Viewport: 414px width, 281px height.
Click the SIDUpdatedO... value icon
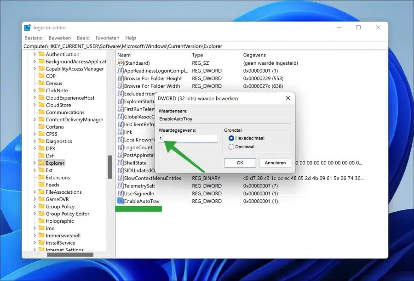coord(120,170)
